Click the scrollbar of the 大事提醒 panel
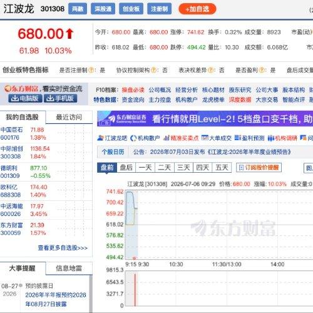The width and height of the screenshot is (313, 313). point(91,294)
